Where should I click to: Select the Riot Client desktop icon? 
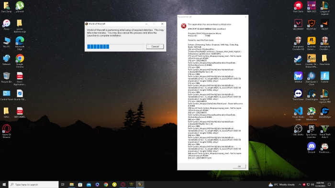[298, 7]
